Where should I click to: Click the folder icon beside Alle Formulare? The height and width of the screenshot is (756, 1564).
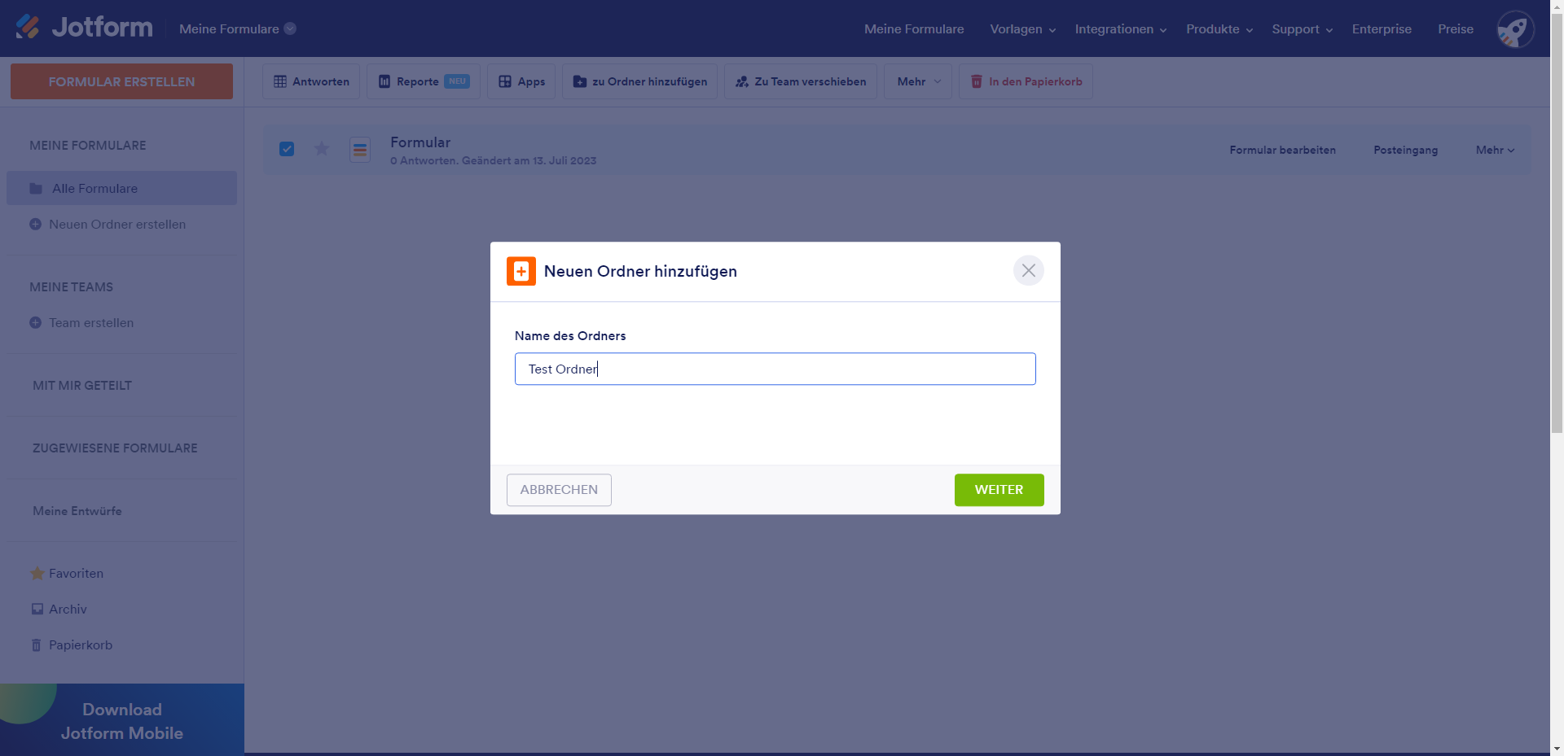click(x=36, y=189)
